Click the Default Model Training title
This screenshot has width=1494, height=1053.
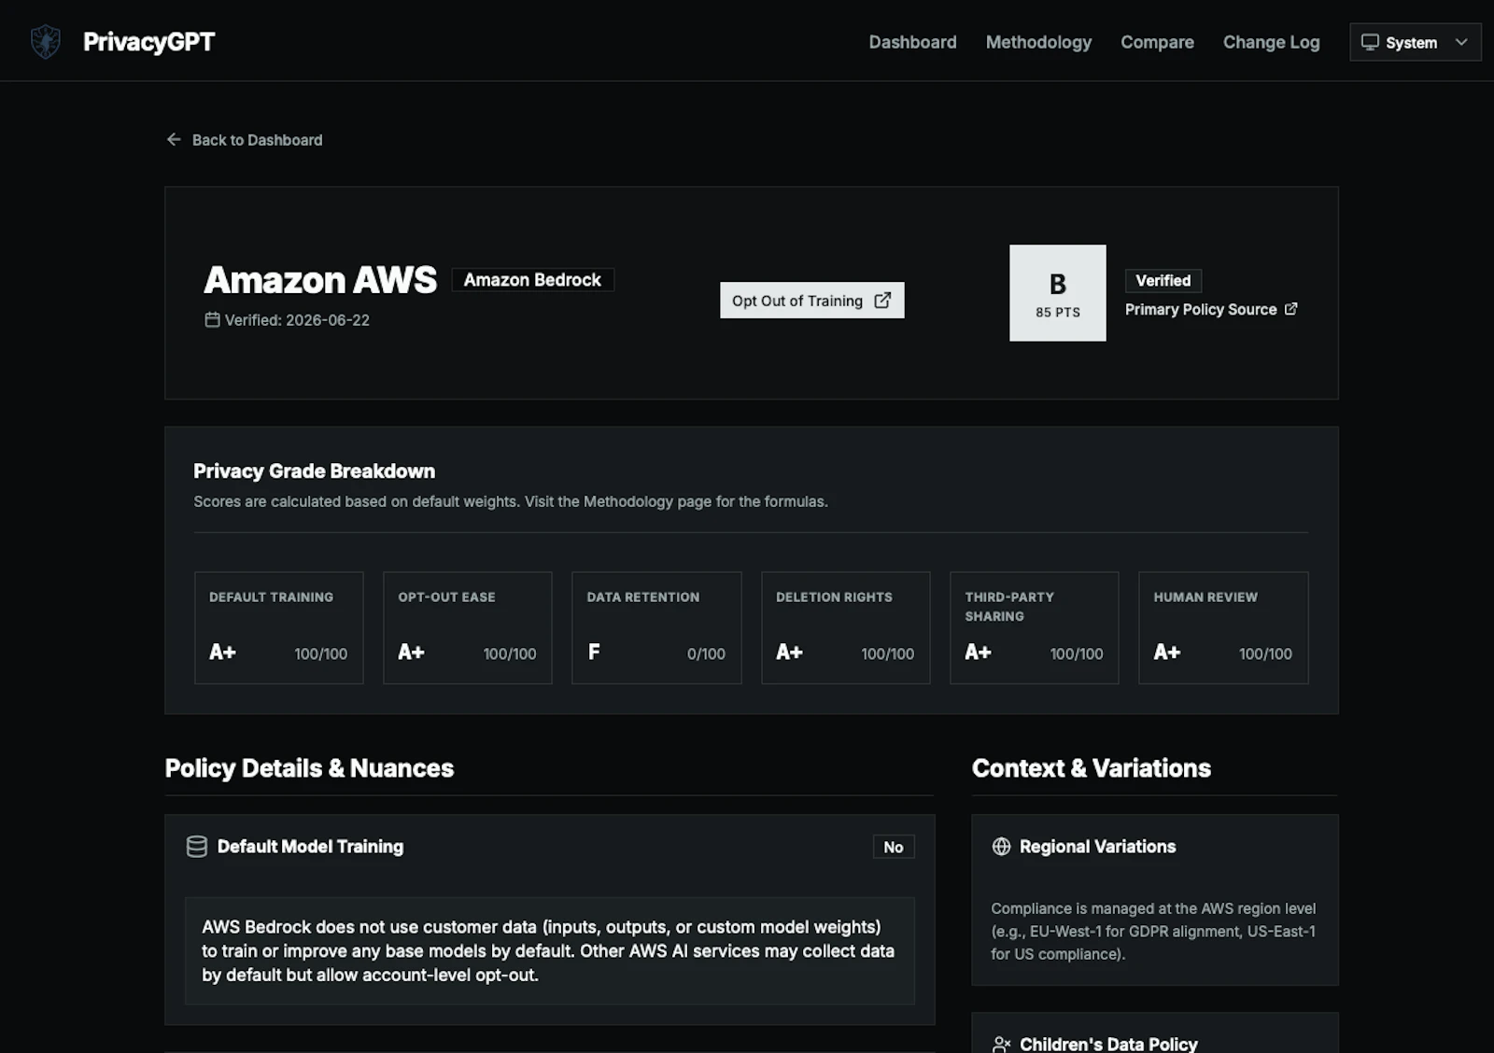pyautogui.click(x=310, y=847)
